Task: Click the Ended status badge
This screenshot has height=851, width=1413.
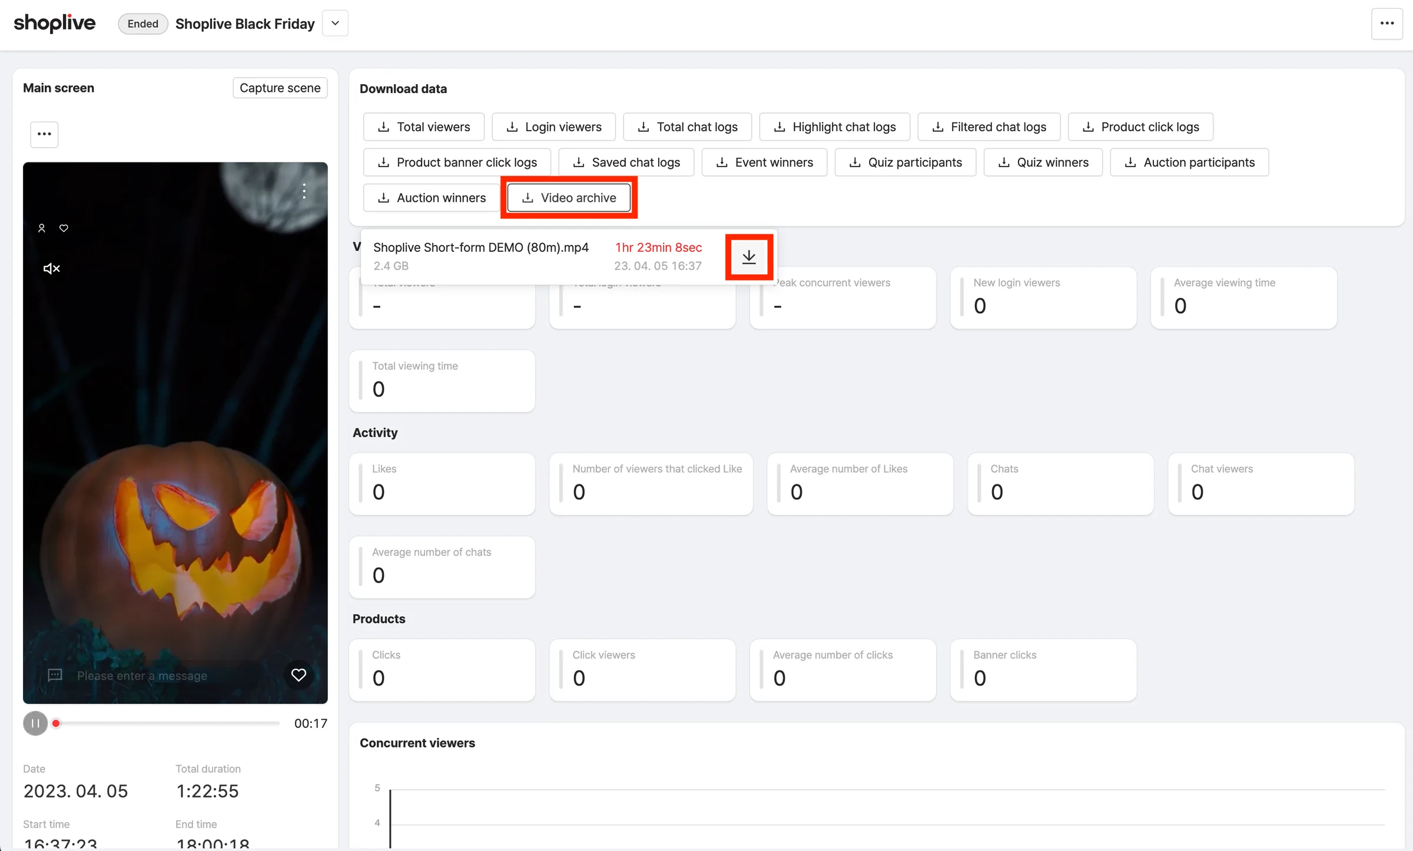Action: [143, 24]
